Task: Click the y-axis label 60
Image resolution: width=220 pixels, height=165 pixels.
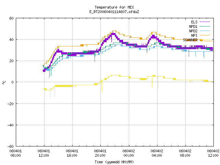Action: pyautogui.click(x=11, y=18)
